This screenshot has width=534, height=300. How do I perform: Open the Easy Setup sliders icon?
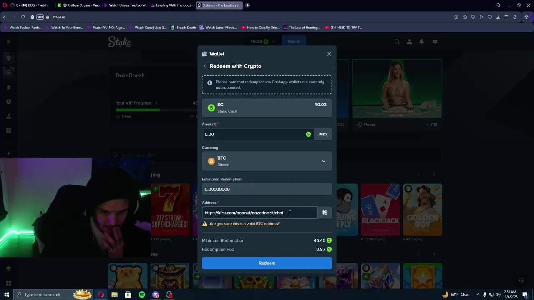coord(506,17)
